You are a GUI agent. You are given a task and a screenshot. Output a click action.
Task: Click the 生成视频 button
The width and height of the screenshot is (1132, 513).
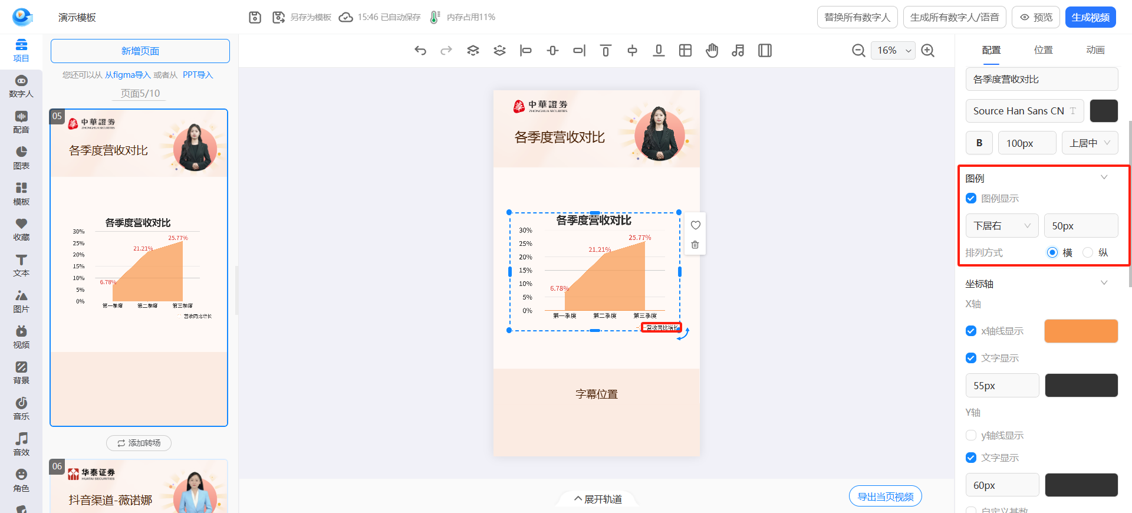pos(1090,17)
